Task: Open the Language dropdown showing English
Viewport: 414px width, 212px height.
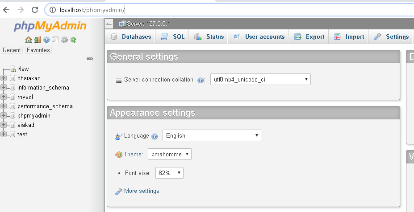Action: tap(212, 136)
